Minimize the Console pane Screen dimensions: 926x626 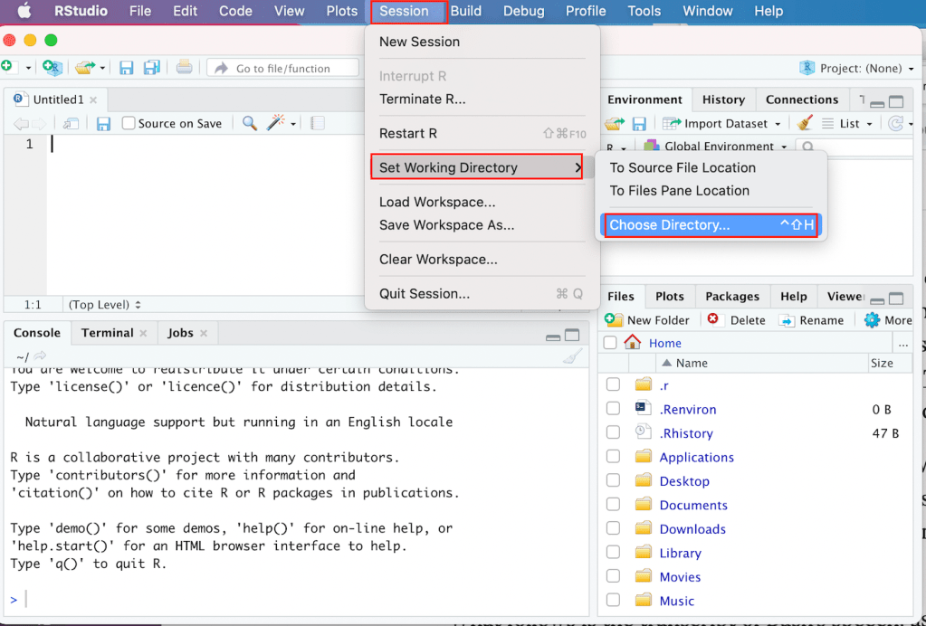pyautogui.click(x=553, y=337)
